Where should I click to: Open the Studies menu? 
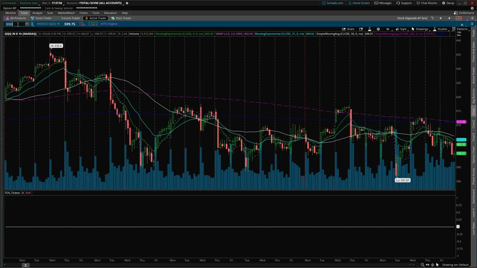[x=440, y=29]
